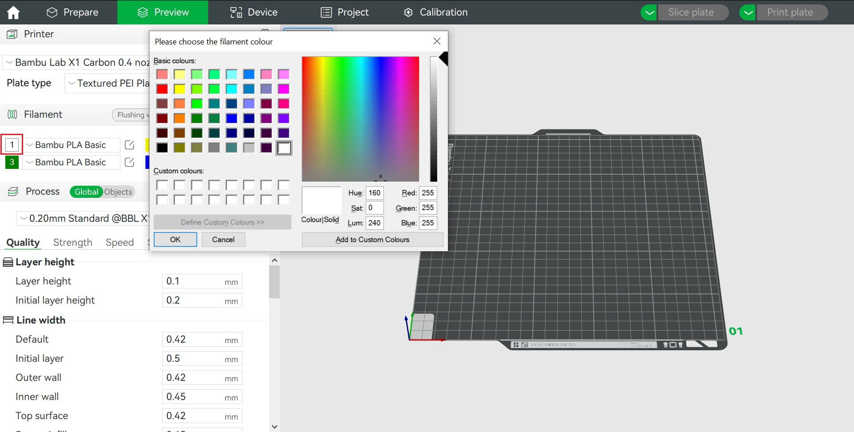Edit filament 1 preset icon
This screenshot has height=432, width=854.
(129, 145)
